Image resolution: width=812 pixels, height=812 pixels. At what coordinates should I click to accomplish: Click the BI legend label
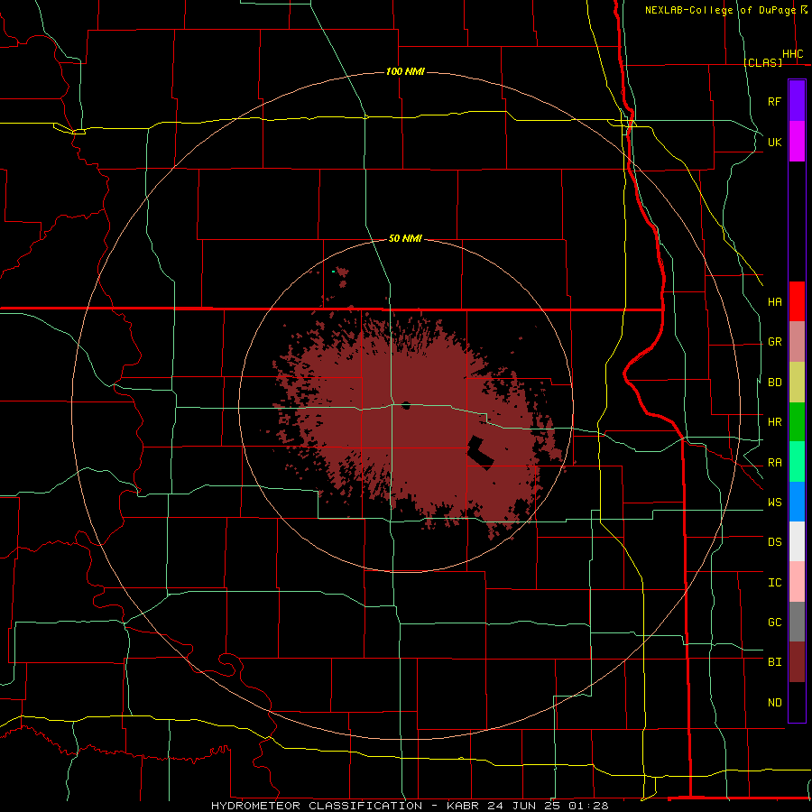[774, 662]
